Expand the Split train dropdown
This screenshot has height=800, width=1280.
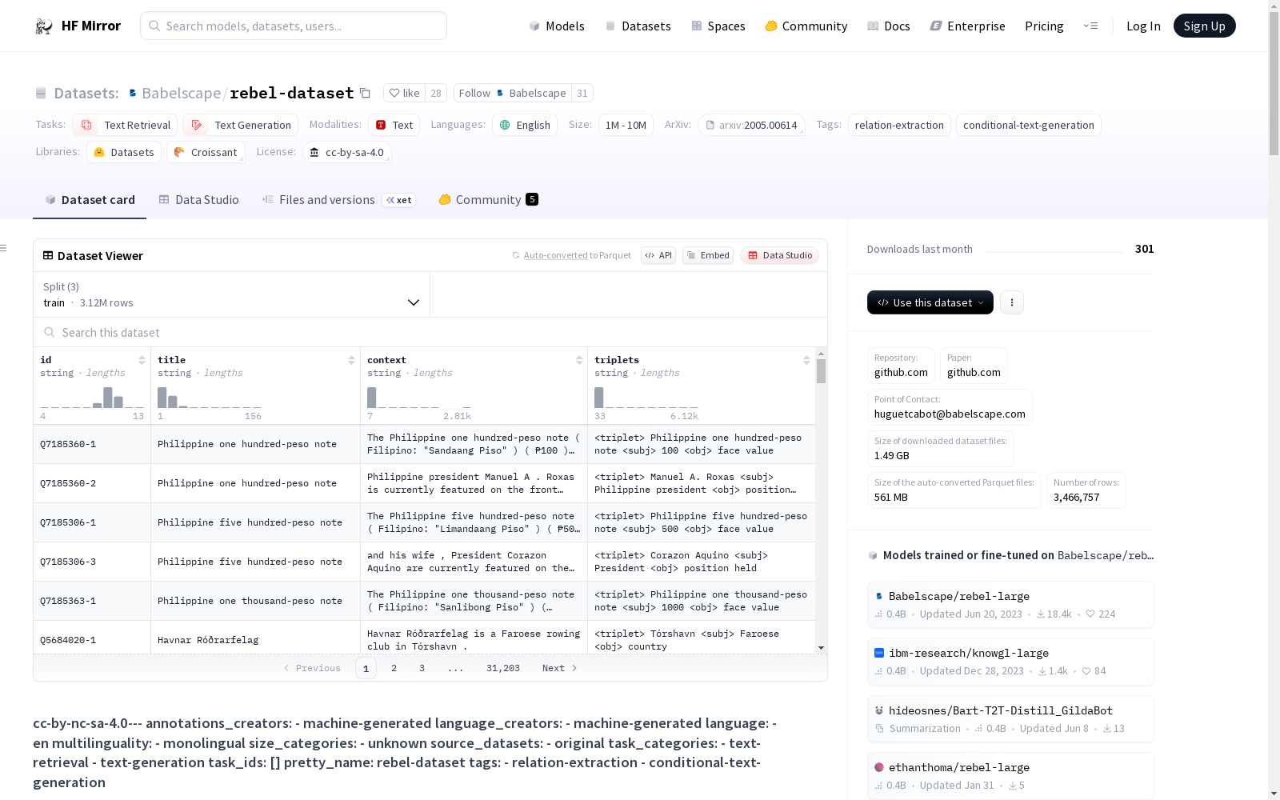(231, 294)
